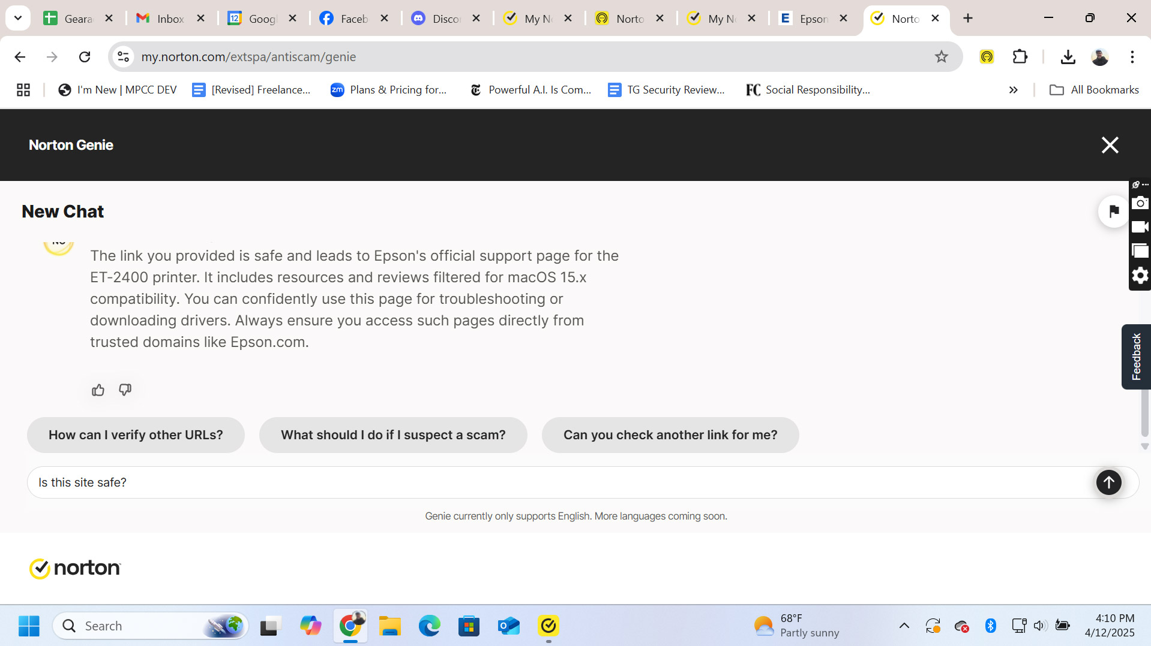Select 'How can I verify other URLs?' suggestion
The height and width of the screenshot is (646, 1151).
(136, 435)
